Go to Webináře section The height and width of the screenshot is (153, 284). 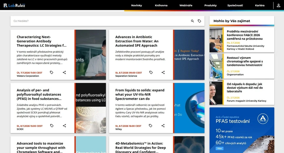[x=186, y=5]
